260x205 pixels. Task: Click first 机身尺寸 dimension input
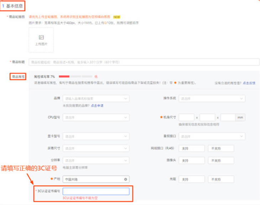[186, 117]
